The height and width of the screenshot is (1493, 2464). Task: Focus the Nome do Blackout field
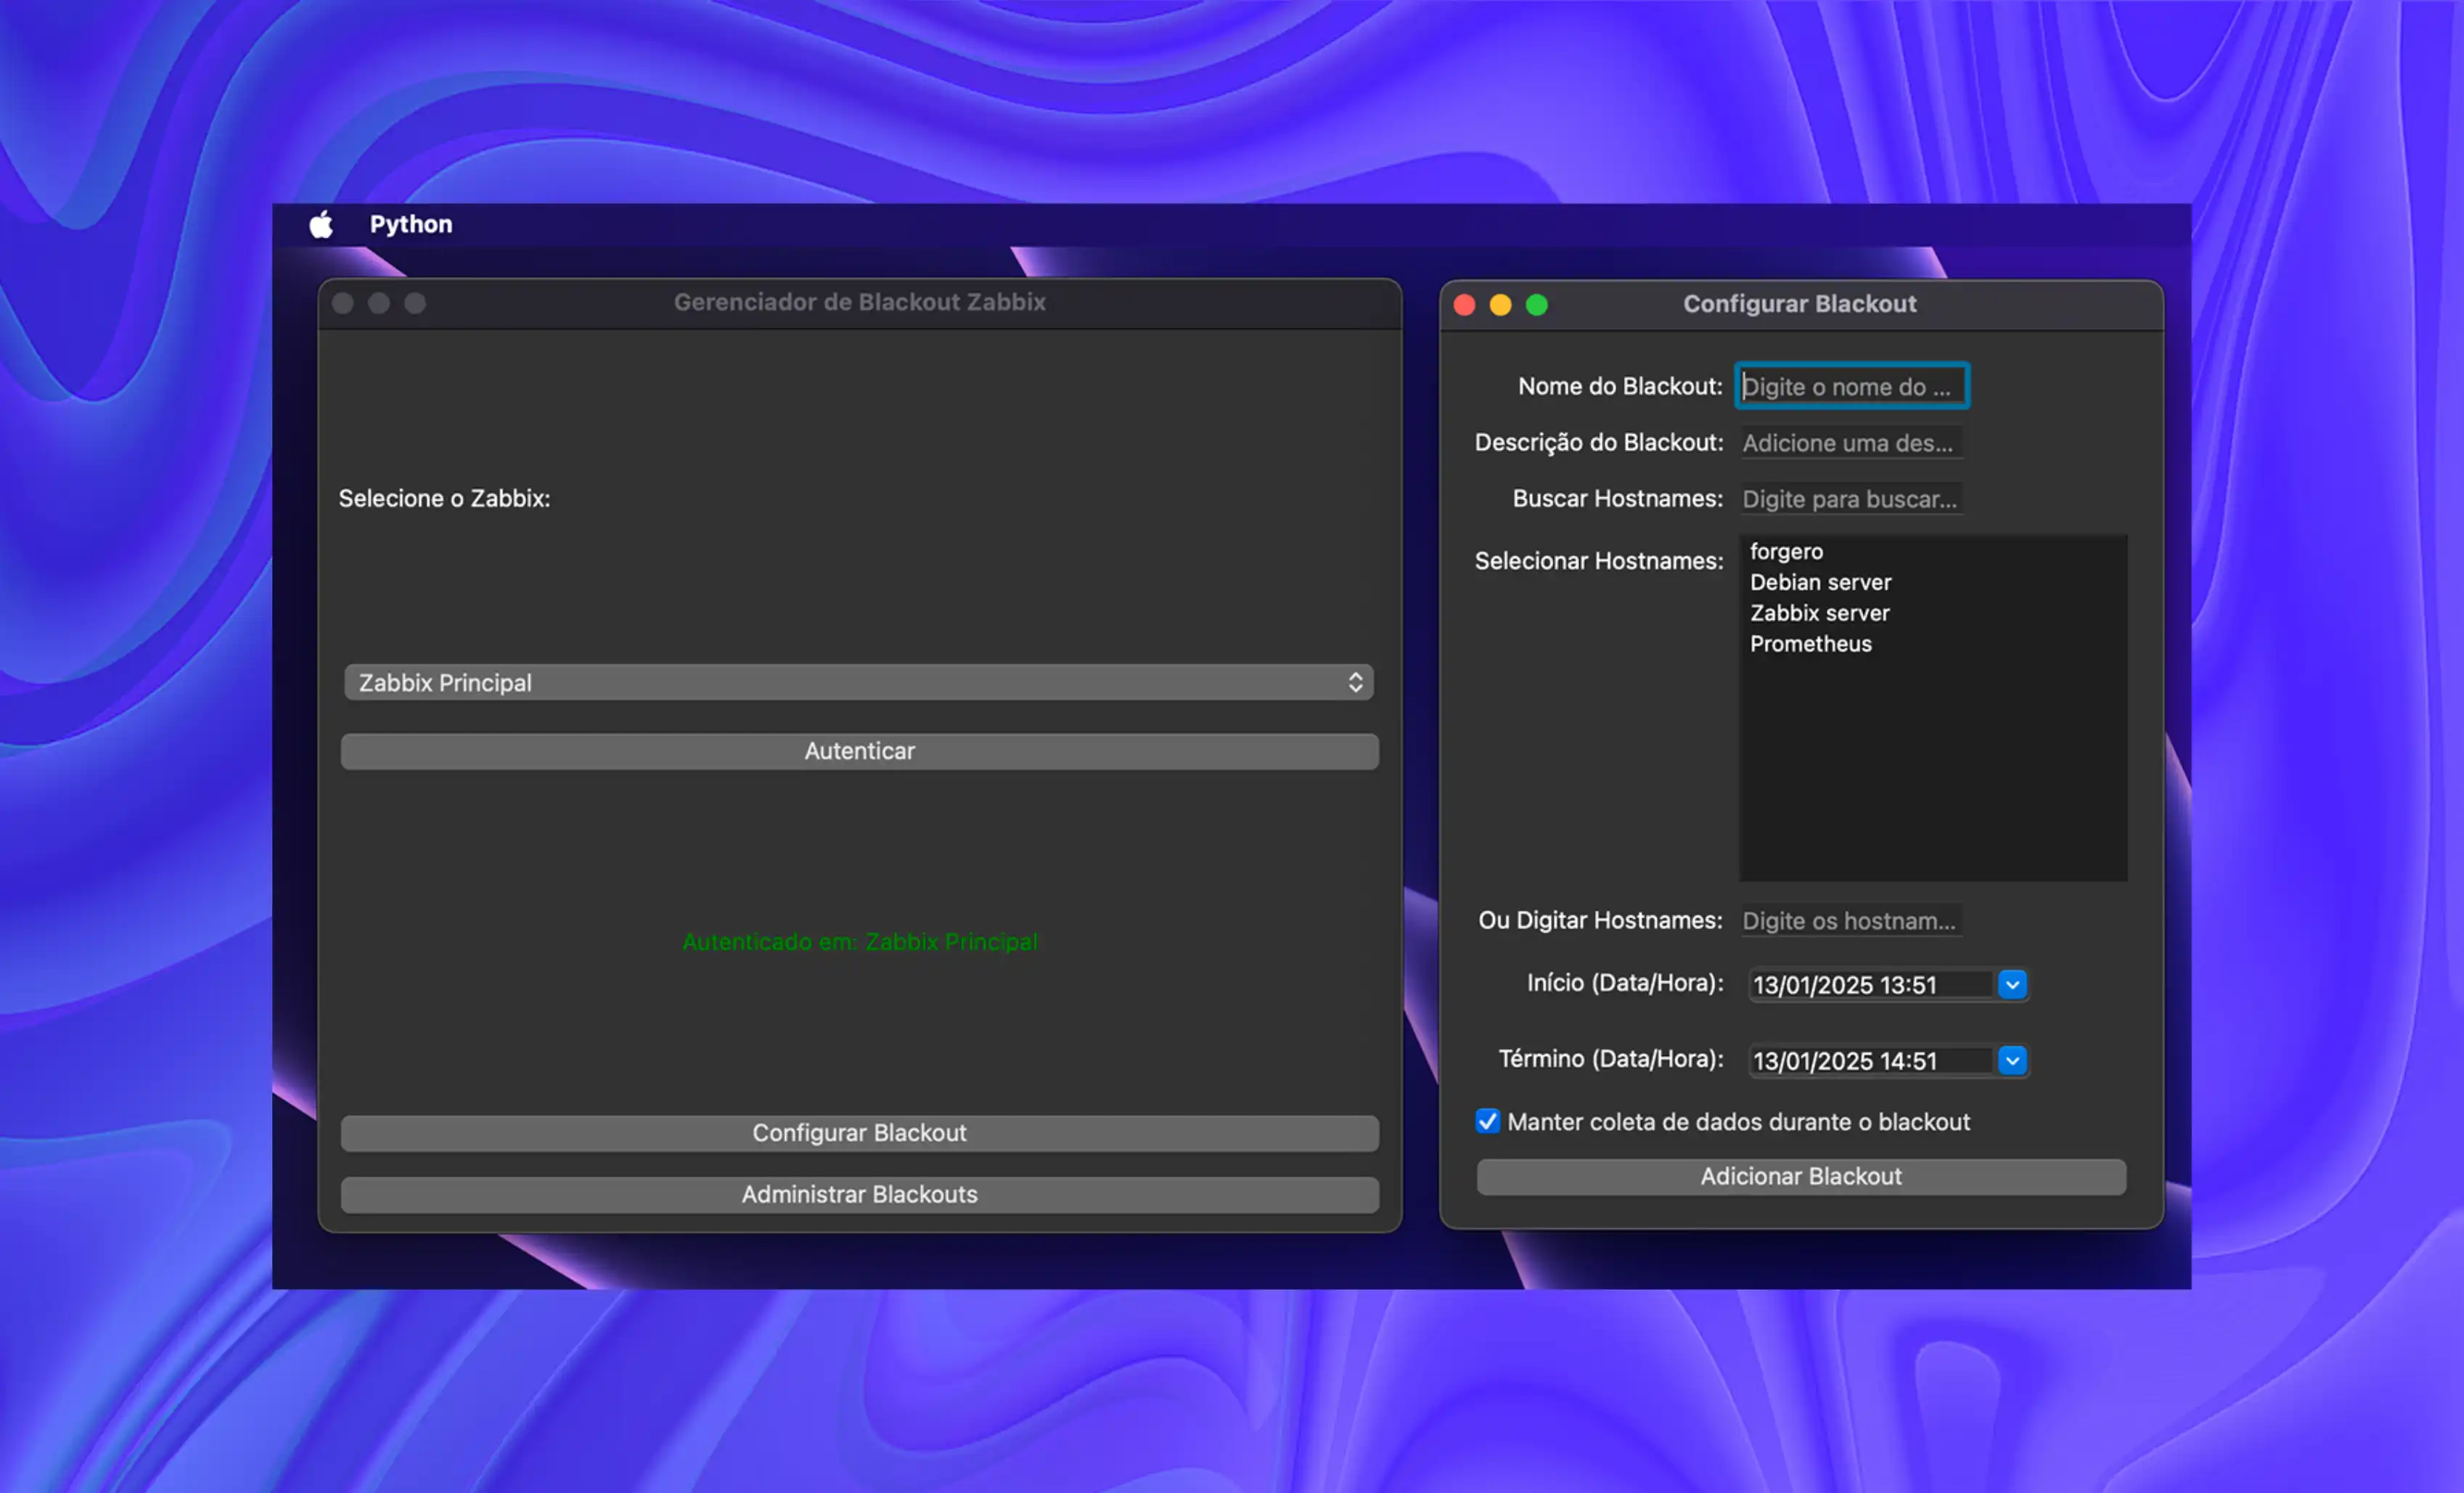1851,386
